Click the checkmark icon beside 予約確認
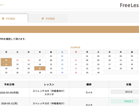This screenshot has width=139, height=106. [3, 19]
